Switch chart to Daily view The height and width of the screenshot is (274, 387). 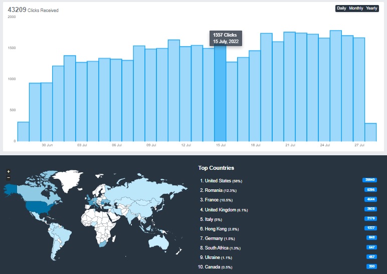[x=341, y=9]
